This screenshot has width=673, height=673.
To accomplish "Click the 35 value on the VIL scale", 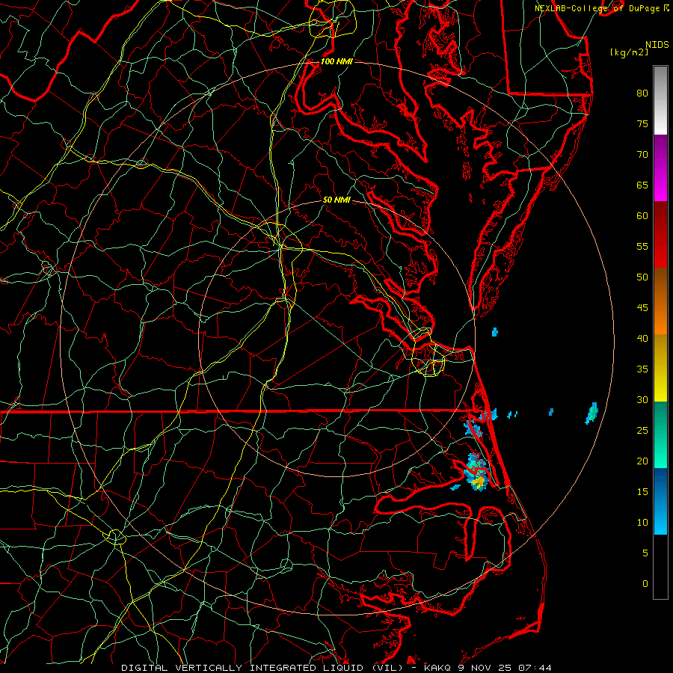I will coord(642,369).
